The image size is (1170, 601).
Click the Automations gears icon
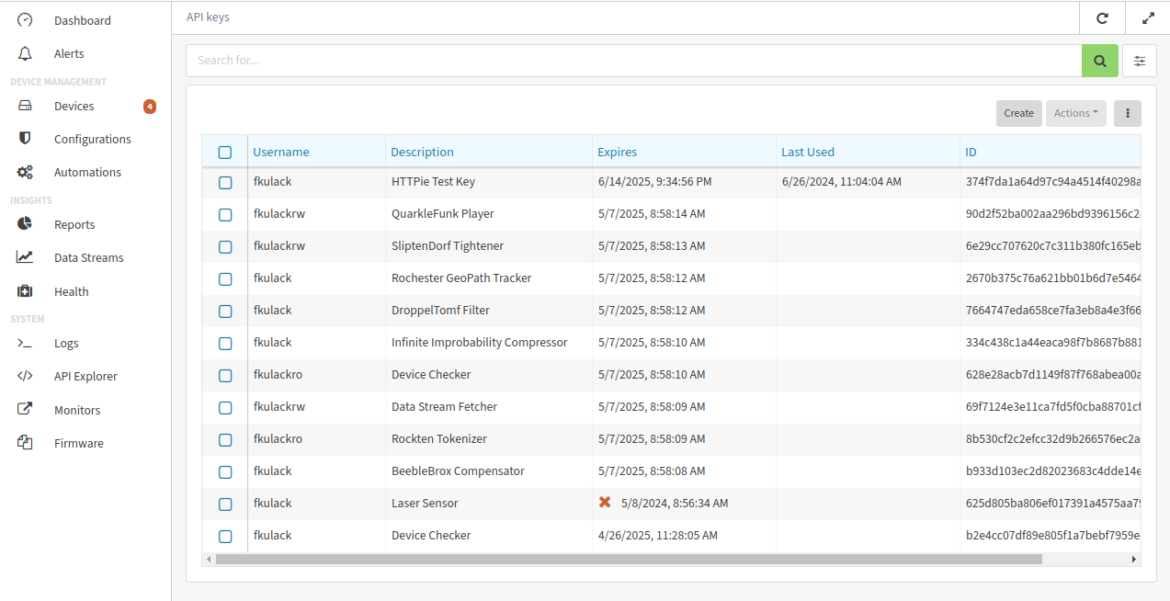tap(25, 172)
